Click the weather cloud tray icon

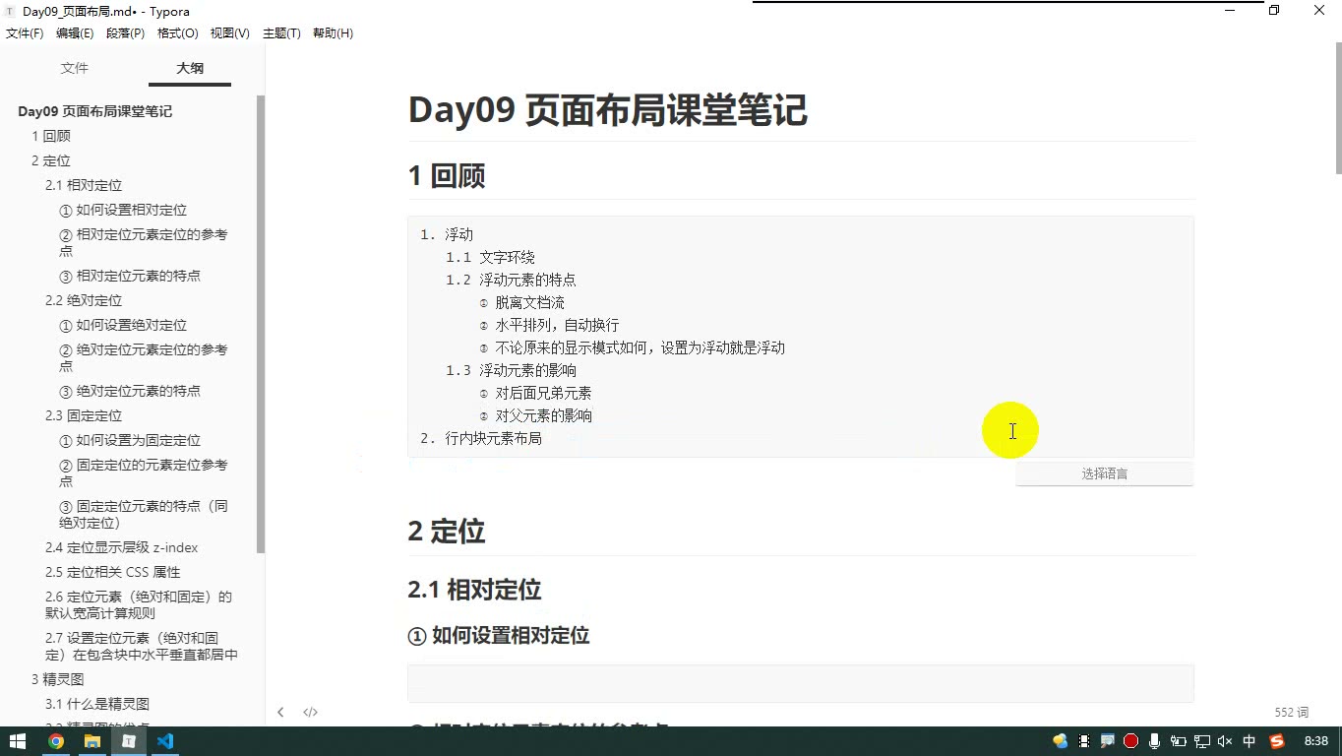click(x=1061, y=741)
